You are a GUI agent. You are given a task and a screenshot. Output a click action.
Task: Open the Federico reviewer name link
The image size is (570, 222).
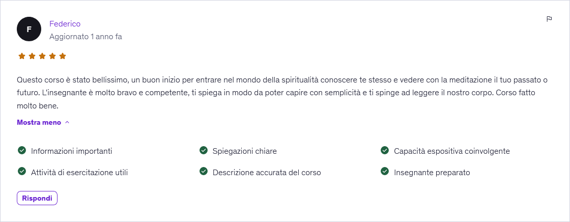65,24
